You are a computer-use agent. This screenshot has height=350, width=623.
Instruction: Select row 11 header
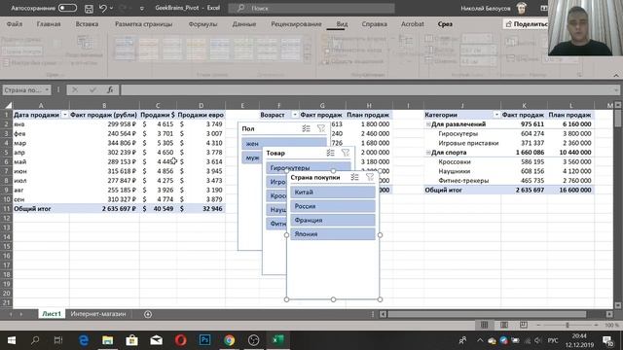click(7, 209)
